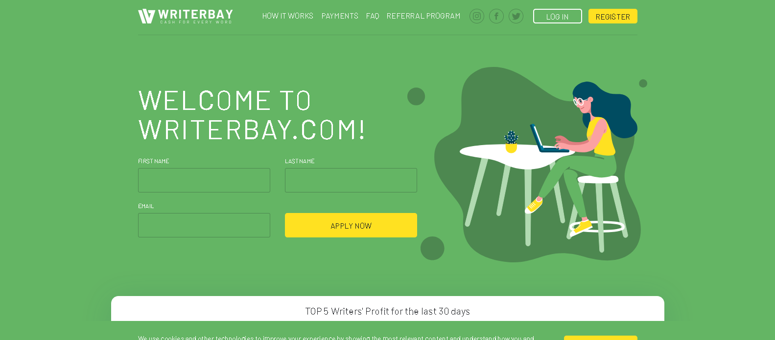Open the Instagram social icon
The height and width of the screenshot is (340, 775).
pyautogui.click(x=477, y=16)
